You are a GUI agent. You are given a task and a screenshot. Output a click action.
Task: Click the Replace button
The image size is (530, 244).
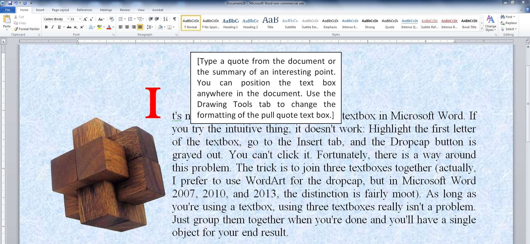508,23
